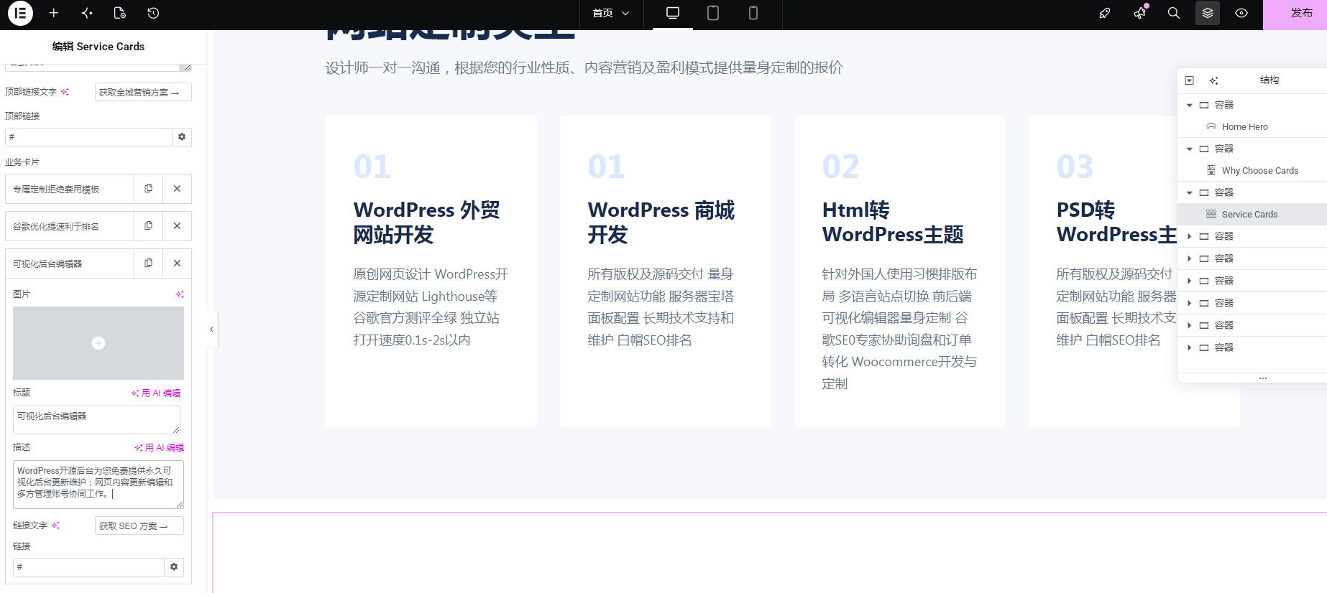The width and height of the screenshot is (1327, 593).
Task: Duplicate the 可视化后台编辑器 card item
Action: click(149, 263)
